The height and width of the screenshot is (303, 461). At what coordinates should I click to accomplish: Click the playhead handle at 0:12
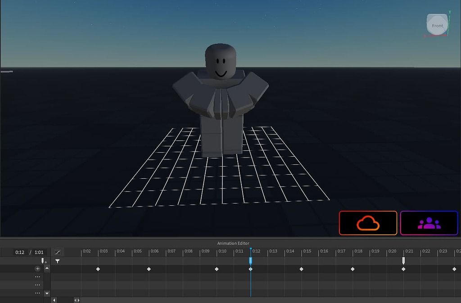tap(251, 260)
